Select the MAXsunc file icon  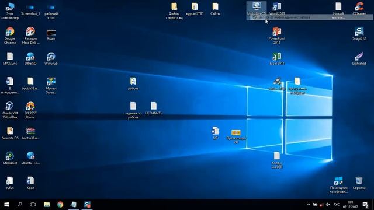pos(10,58)
